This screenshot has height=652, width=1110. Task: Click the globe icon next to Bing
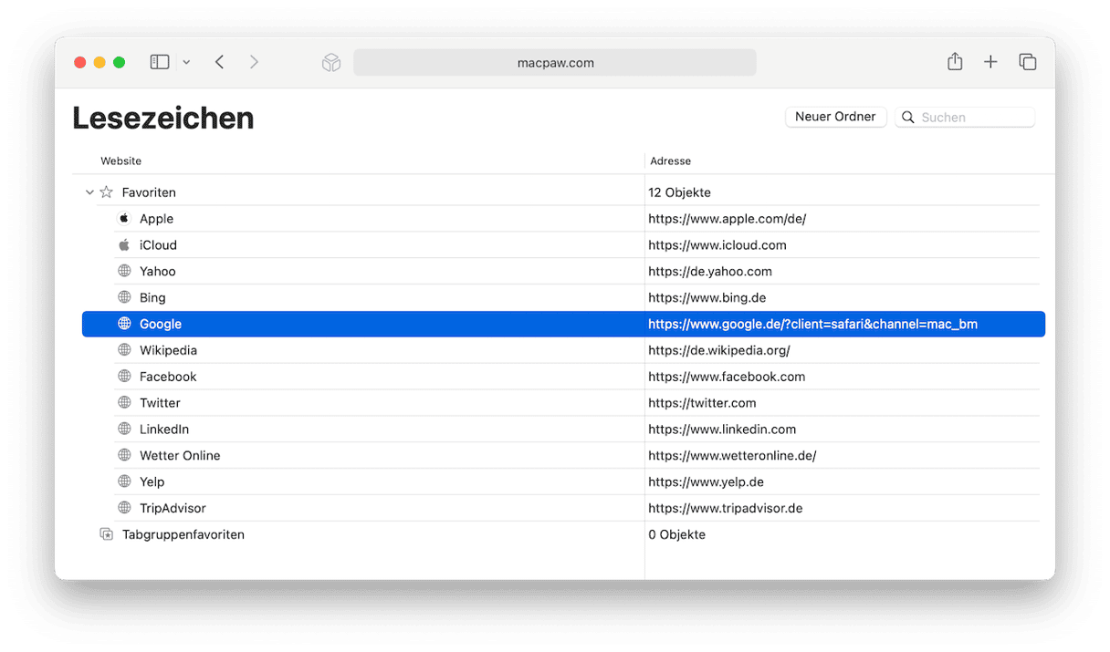tap(124, 297)
